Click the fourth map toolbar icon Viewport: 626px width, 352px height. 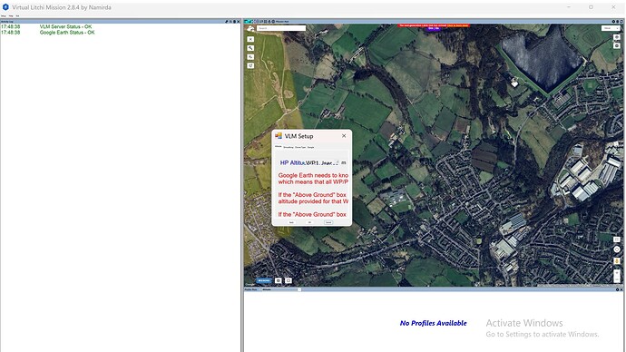pyautogui.click(x=250, y=66)
